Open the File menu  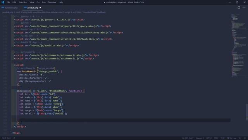9,2
